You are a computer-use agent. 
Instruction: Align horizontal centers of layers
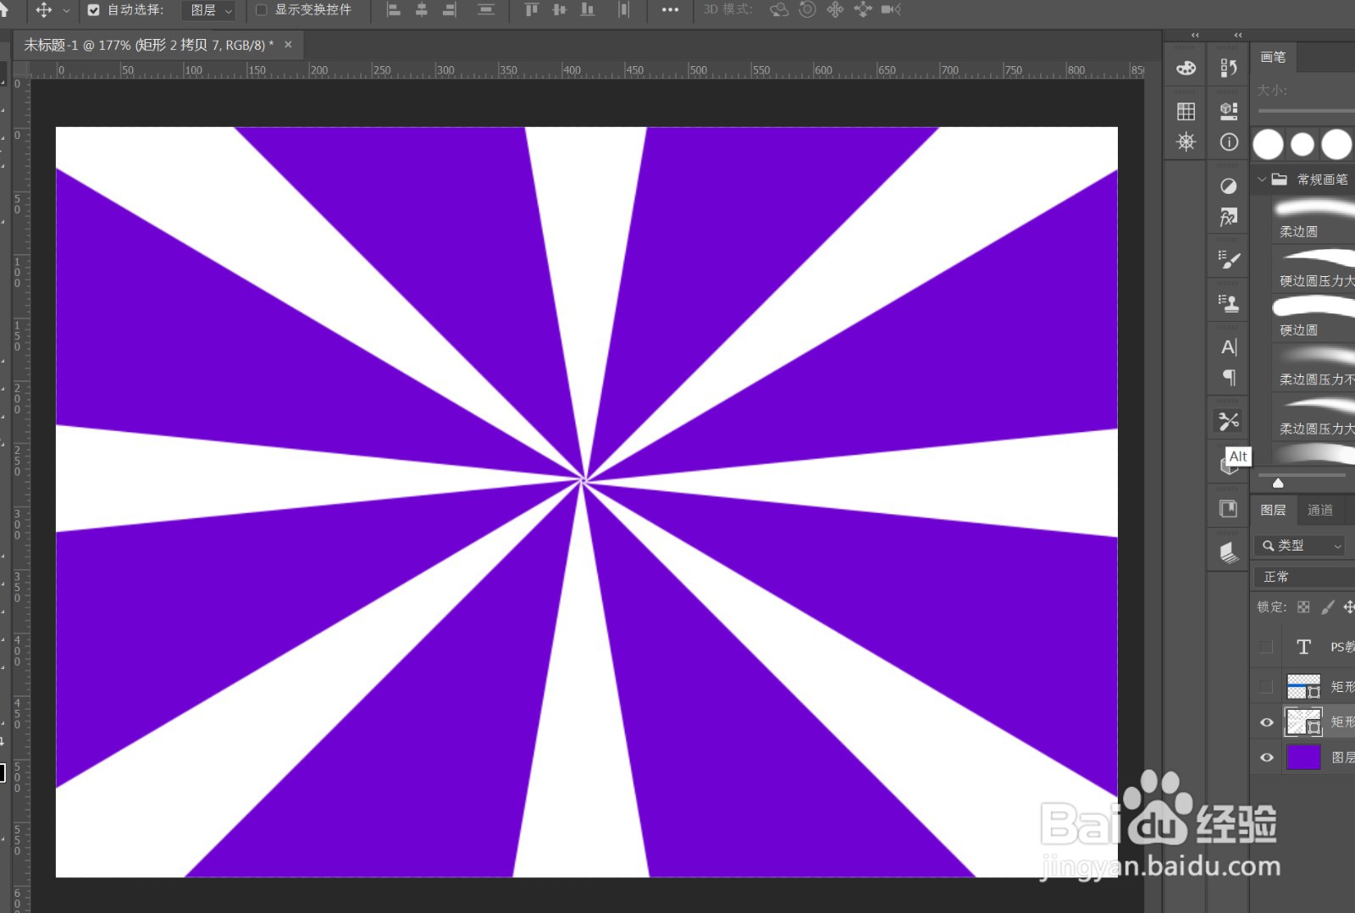point(422,10)
